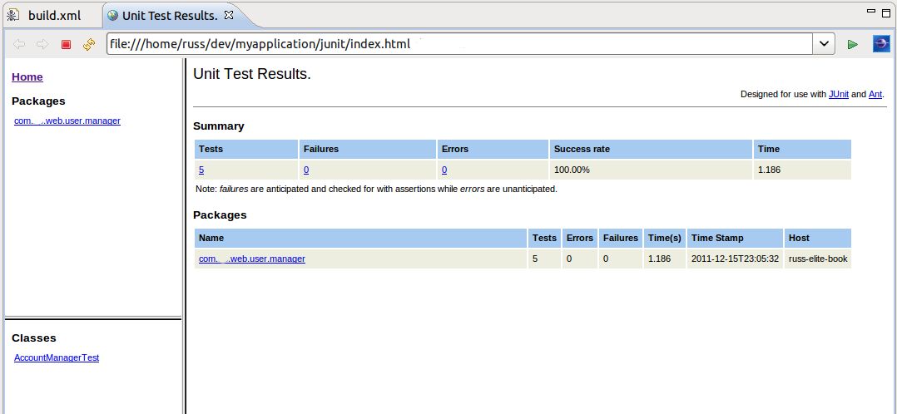
Task: Open the URL history dropdown
Action: click(x=824, y=44)
